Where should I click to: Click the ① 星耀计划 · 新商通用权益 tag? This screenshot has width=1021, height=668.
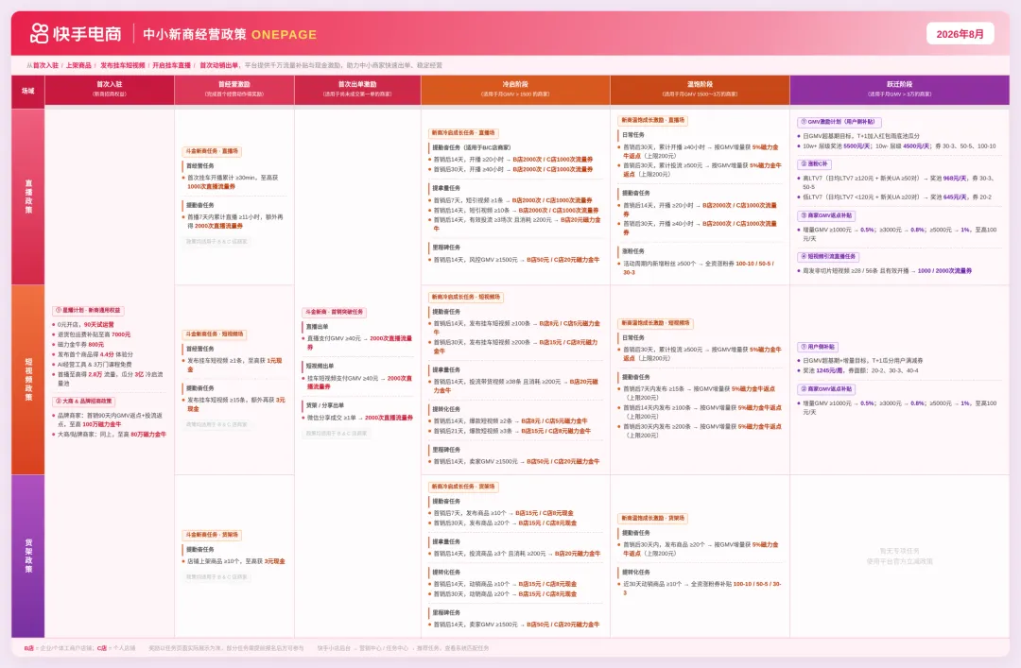[88, 311]
